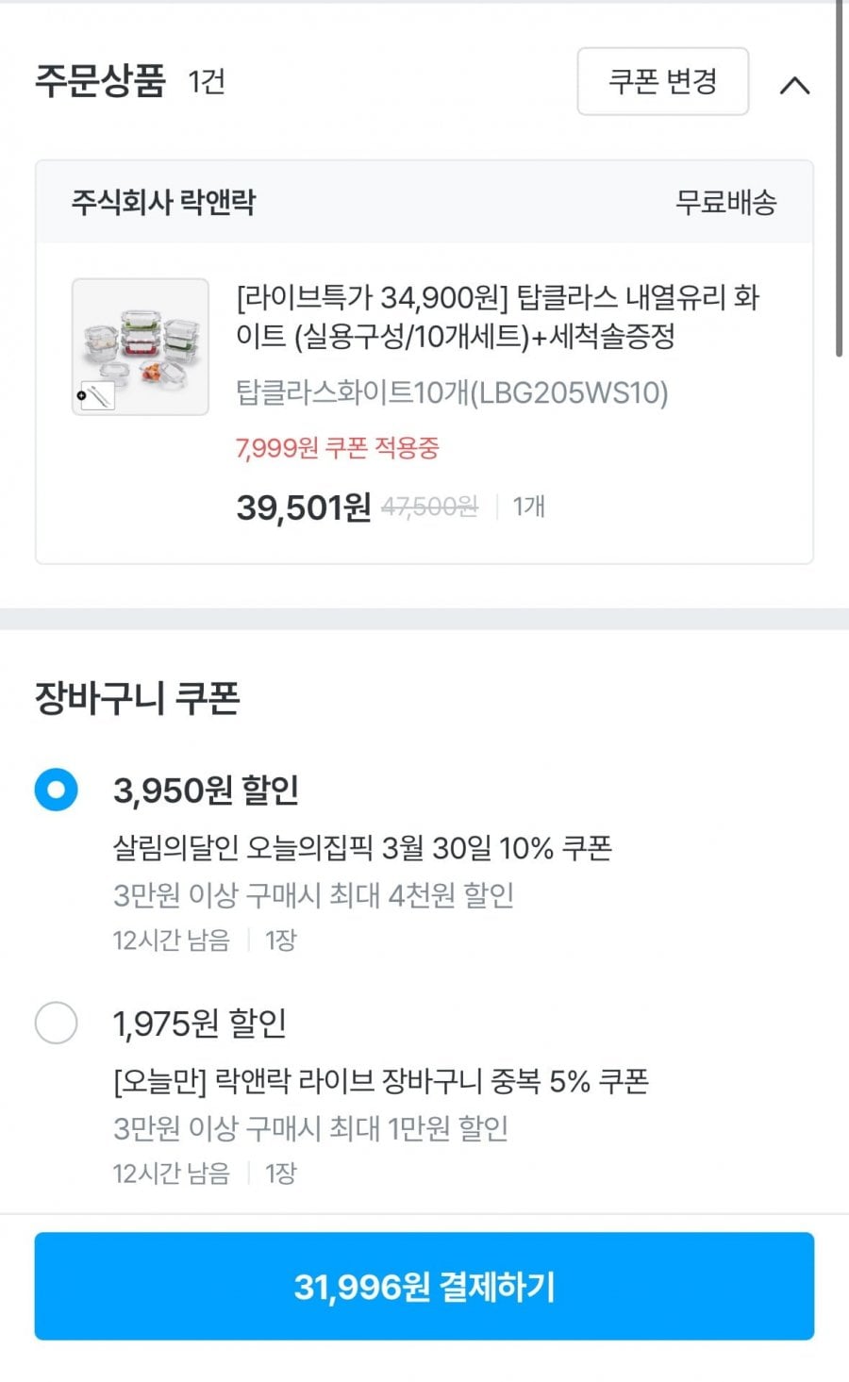Tap the 주식회사 락앤락 seller name
Screen dimensions: 849x1382
163,202
